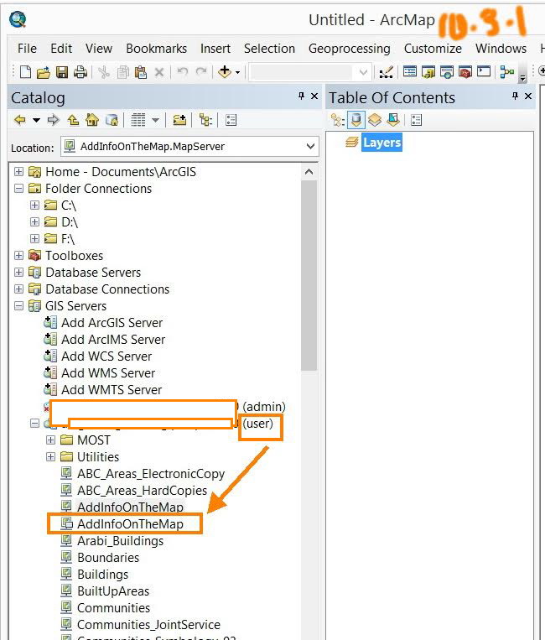The image size is (545, 640).
Task: Expand the Database Servers node
Action: coord(18,272)
